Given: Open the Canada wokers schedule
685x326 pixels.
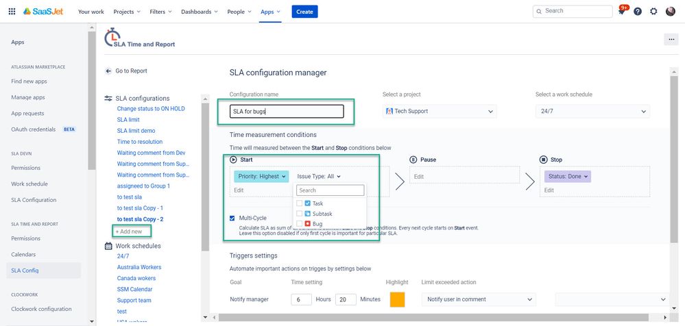Looking at the screenshot, I should pos(136,278).
